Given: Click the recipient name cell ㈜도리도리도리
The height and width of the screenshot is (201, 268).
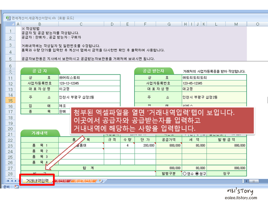Looking at the screenshot, I should [214, 77].
